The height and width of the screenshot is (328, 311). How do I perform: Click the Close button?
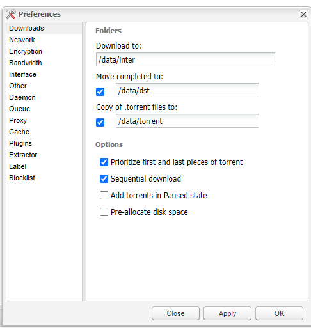(x=175, y=313)
